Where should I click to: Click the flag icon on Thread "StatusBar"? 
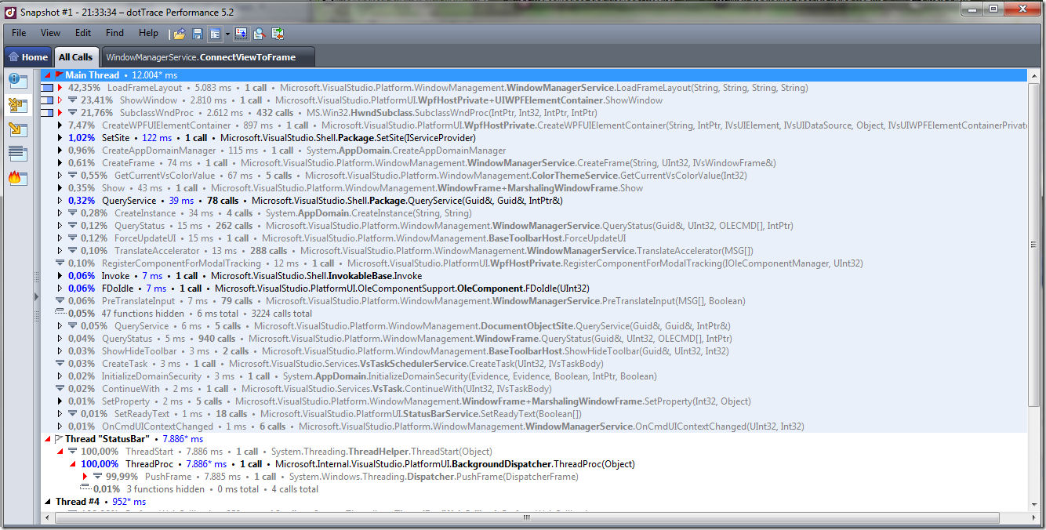(59, 439)
